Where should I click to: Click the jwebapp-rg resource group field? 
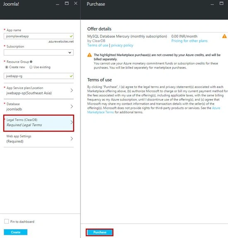(x=39, y=76)
